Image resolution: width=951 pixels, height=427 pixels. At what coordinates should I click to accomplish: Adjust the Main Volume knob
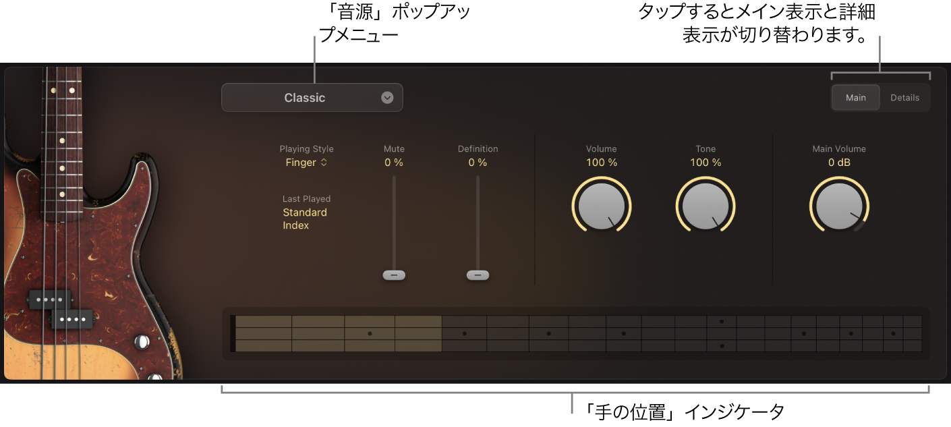click(x=838, y=206)
